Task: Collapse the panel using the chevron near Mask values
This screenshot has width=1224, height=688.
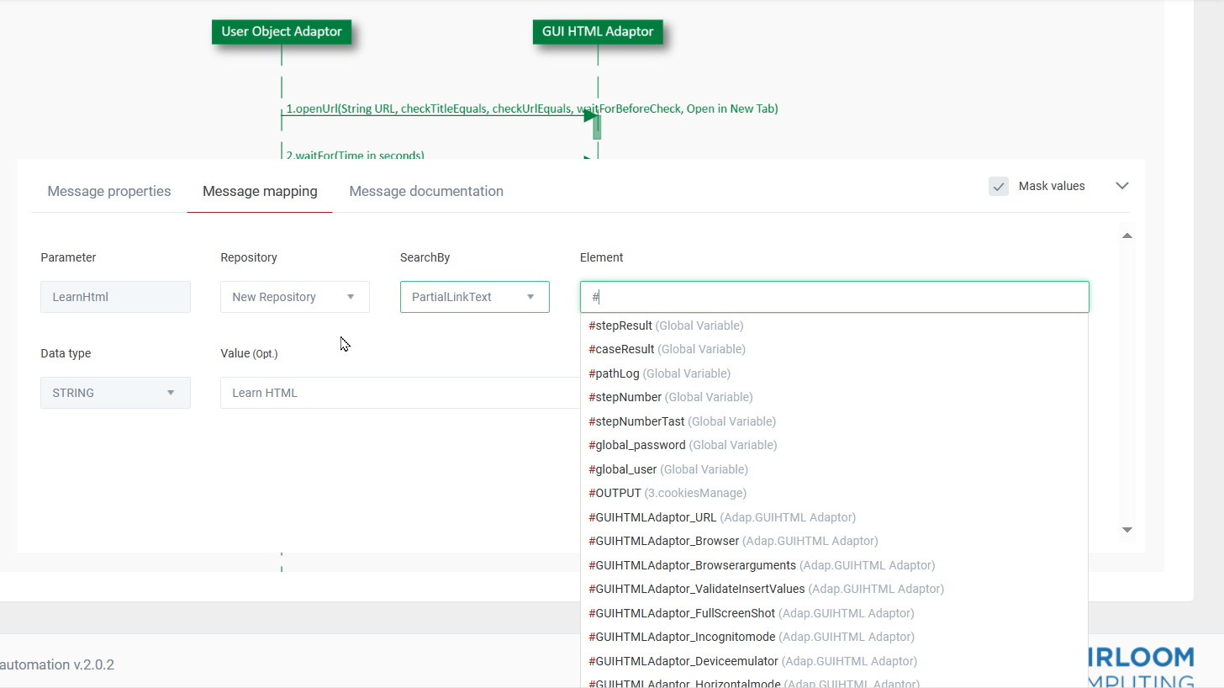Action: tap(1122, 186)
